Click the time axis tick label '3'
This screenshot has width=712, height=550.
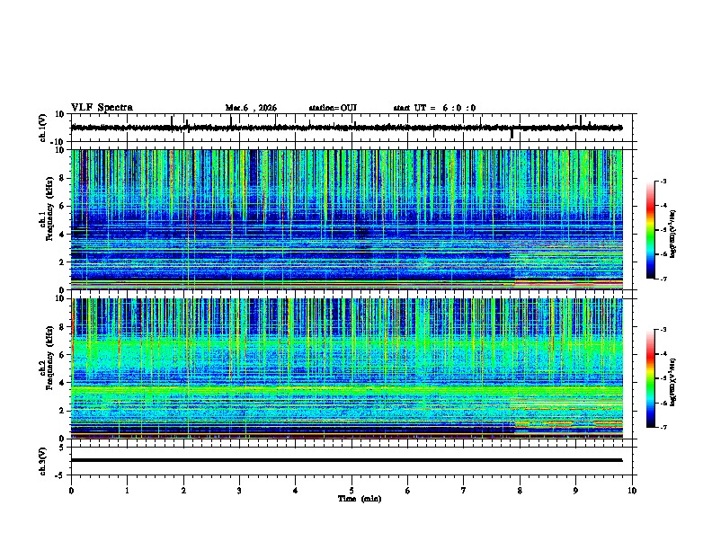tap(239, 491)
